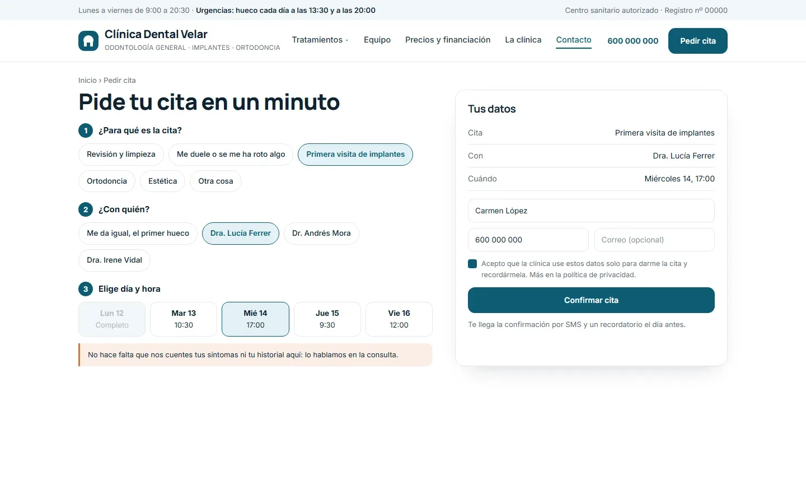The image size is (806, 504).
Task: Select the Lun 12 Completo slot
Action: tap(112, 319)
